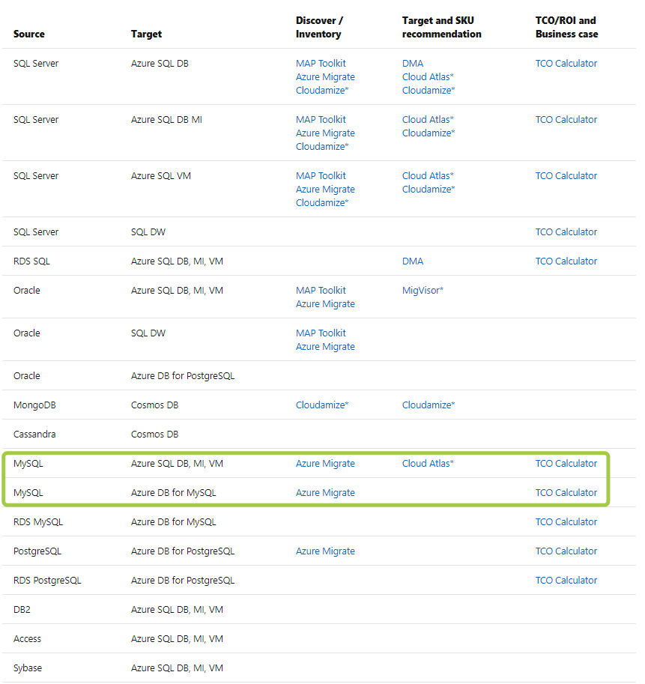Open Azure Migrate link in Oracle Azure SQL DB, MI, VM row
Image resolution: width=645 pixels, height=684 pixels.
325,304
